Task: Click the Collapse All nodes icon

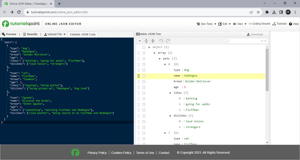Action: pyautogui.click(x=153, y=41)
